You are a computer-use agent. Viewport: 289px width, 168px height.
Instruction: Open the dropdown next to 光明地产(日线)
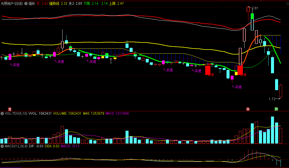pos(26,4)
